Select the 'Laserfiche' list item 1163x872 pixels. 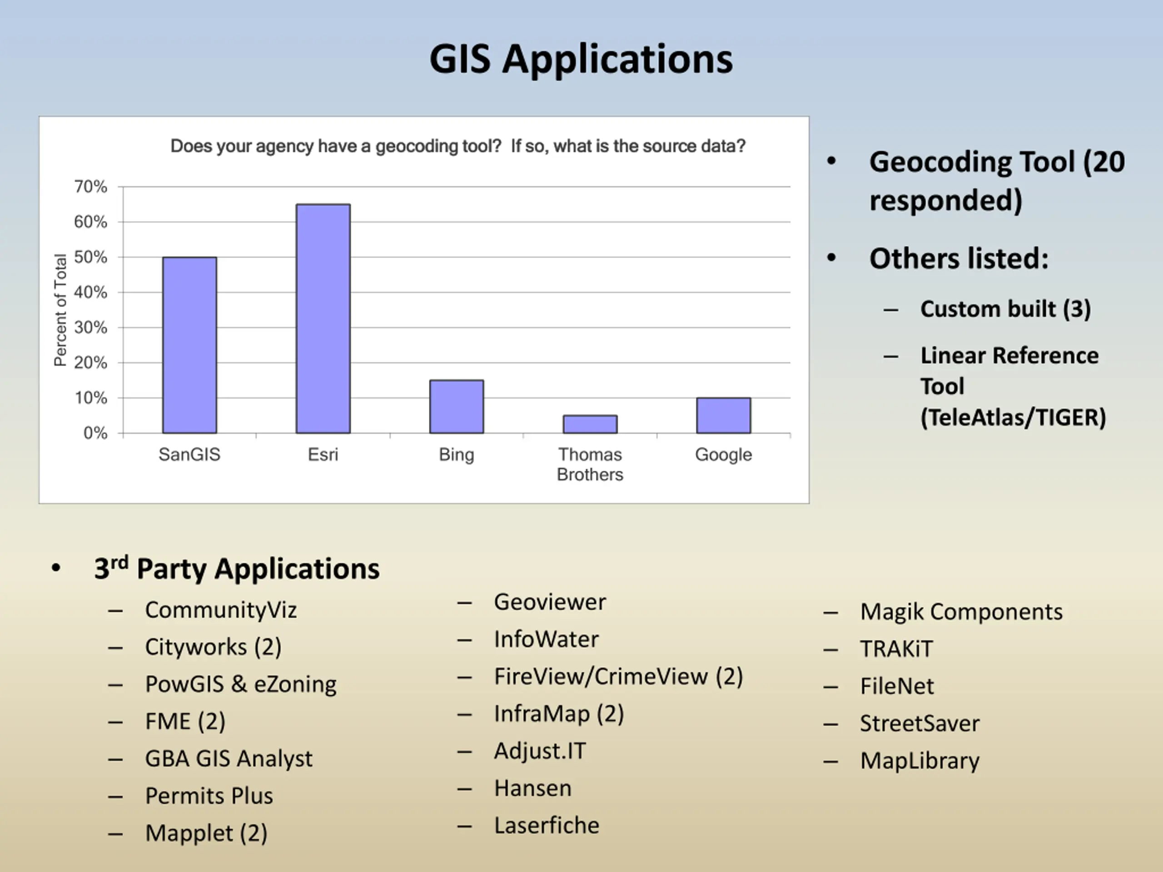pos(547,826)
